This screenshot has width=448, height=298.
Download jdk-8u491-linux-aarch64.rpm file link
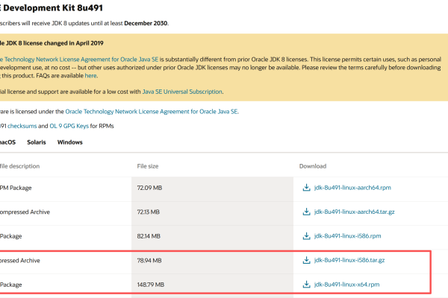click(x=352, y=188)
